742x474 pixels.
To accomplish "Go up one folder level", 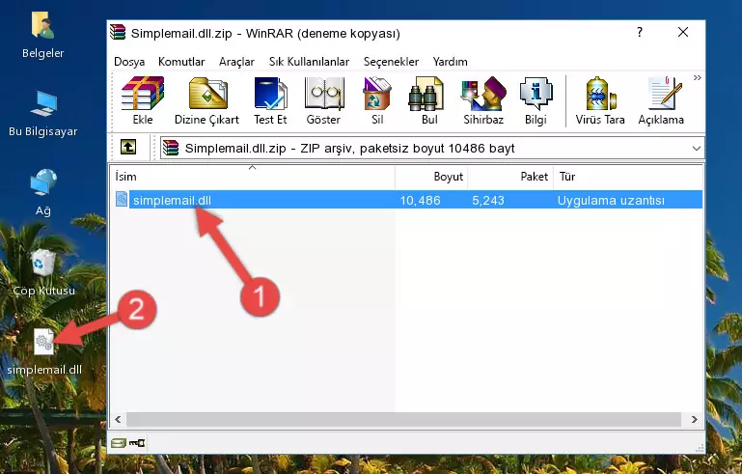I will point(128,148).
